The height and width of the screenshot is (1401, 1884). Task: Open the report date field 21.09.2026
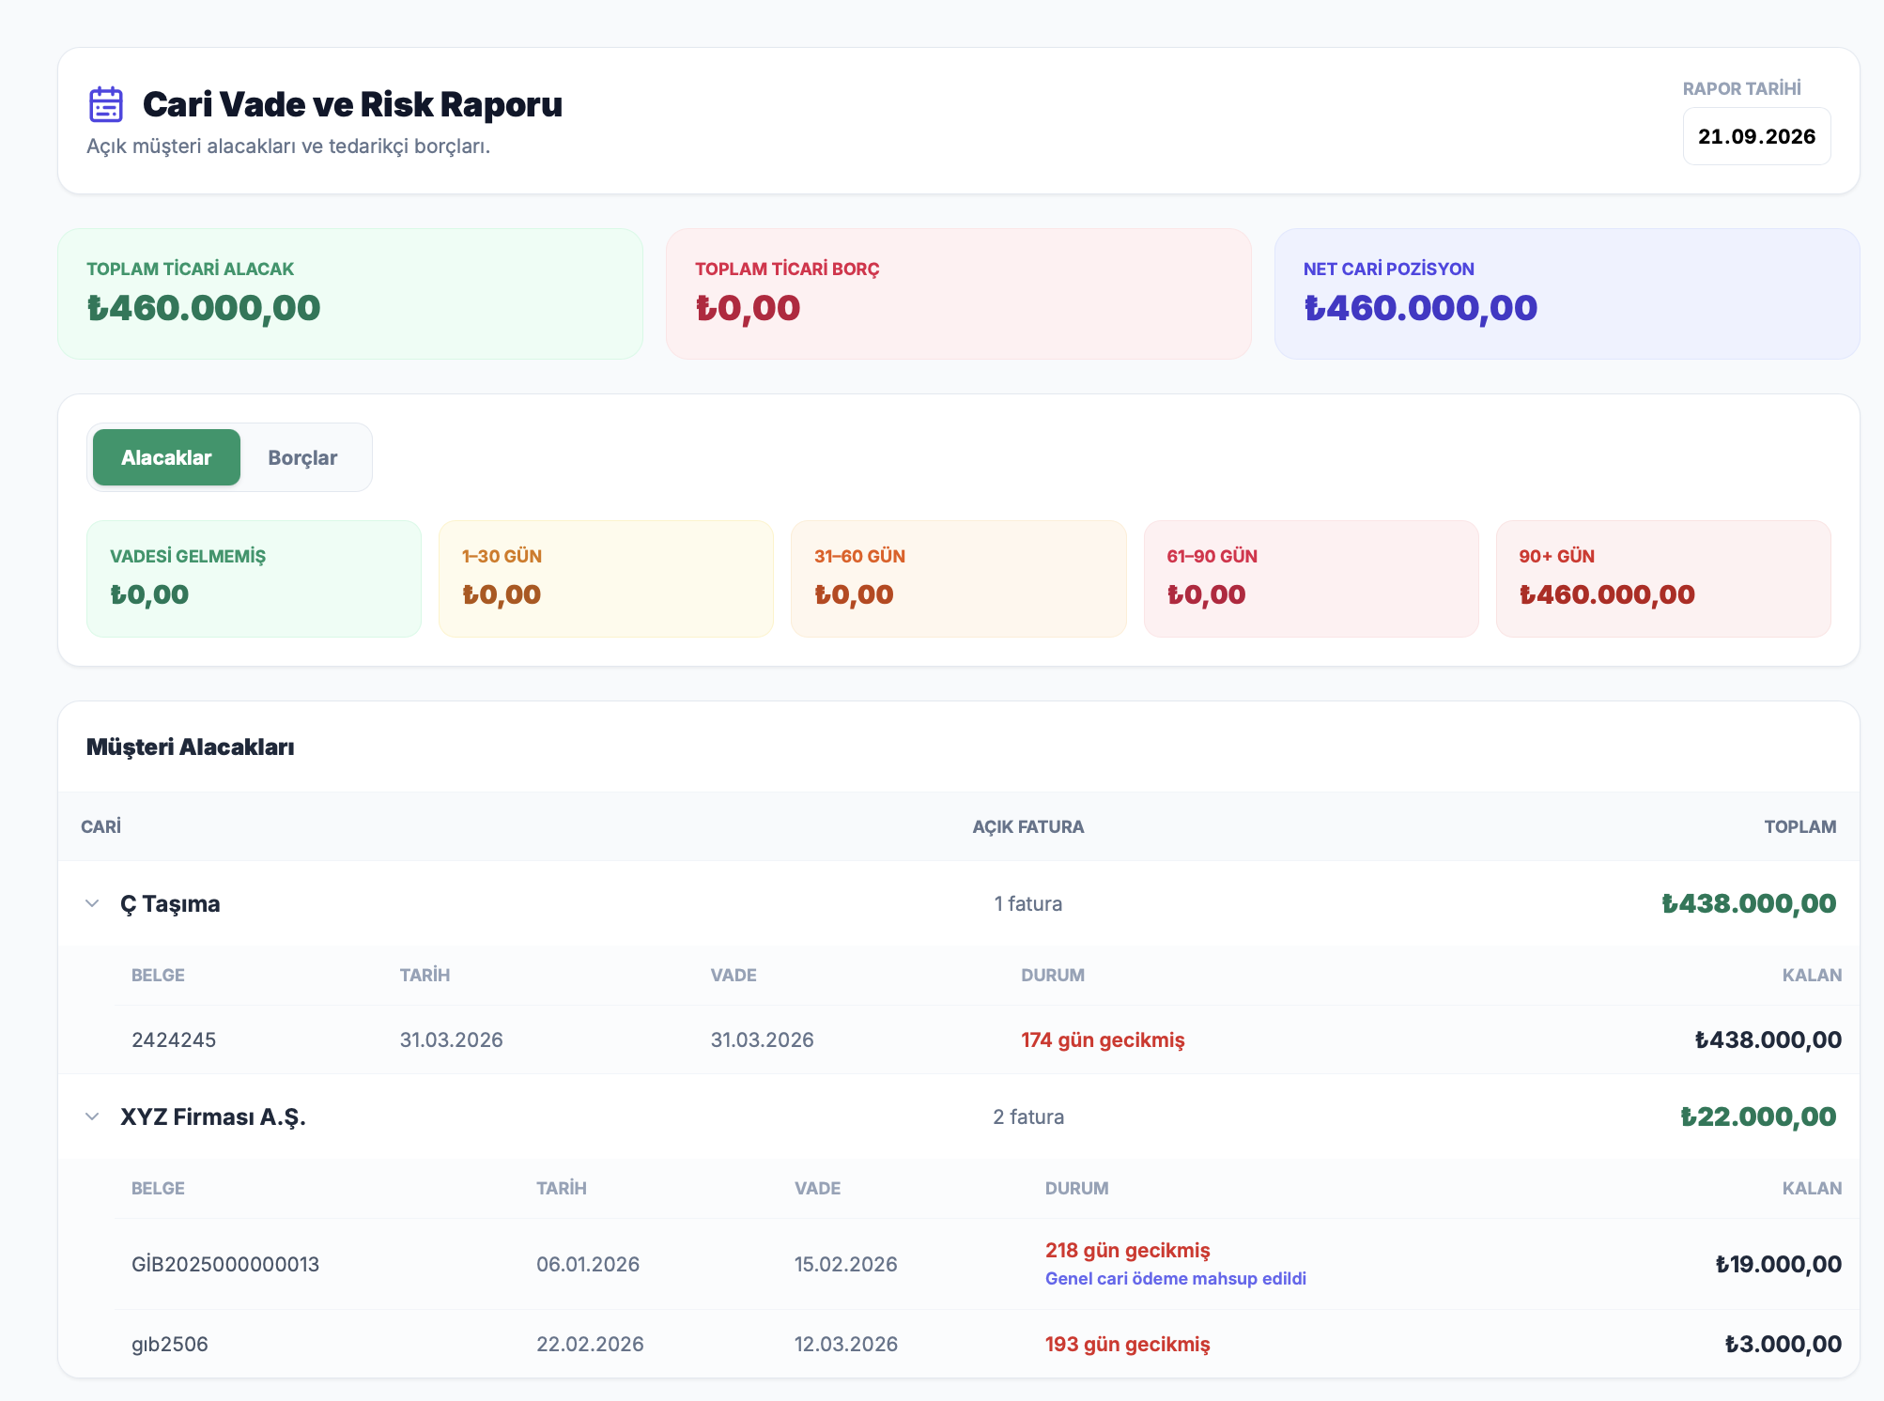[1756, 136]
